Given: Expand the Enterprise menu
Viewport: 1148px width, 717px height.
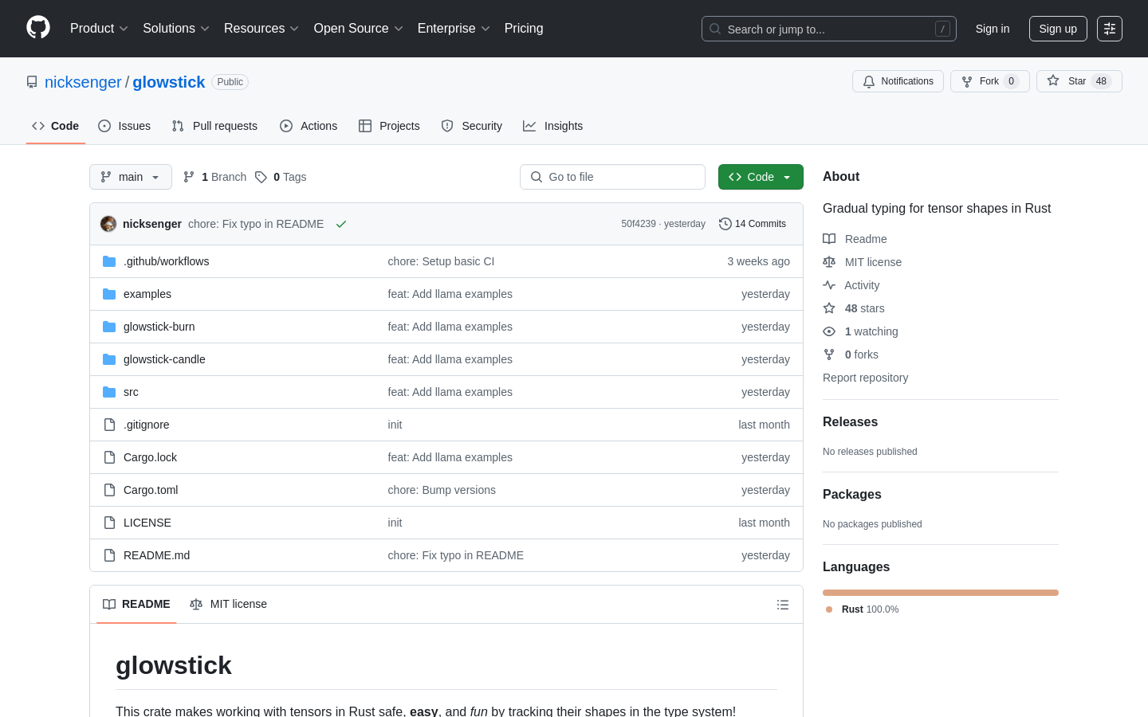Looking at the screenshot, I should tap(454, 29).
